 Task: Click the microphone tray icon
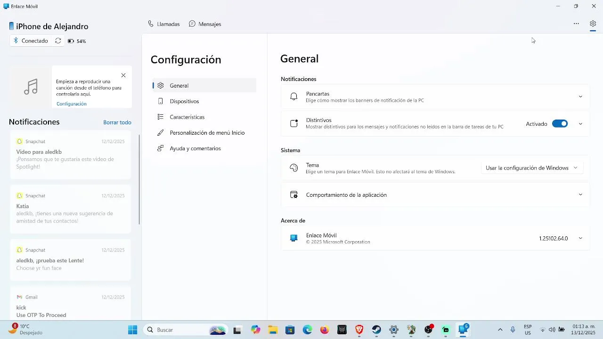point(513,330)
